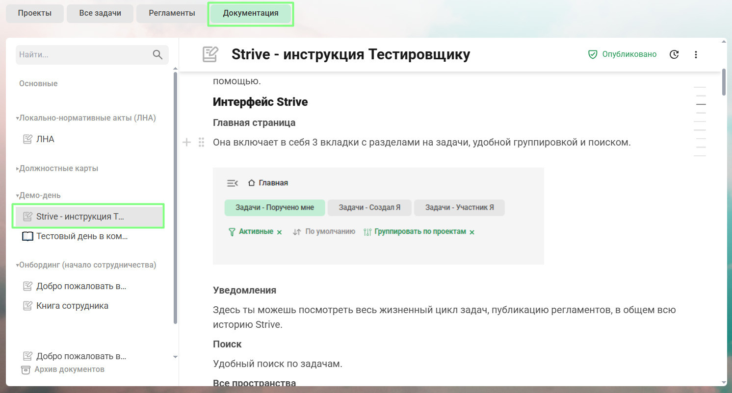Viewport: 732px width, 393px height.
Task: Open the three-dot document options menu
Action: 696,54
